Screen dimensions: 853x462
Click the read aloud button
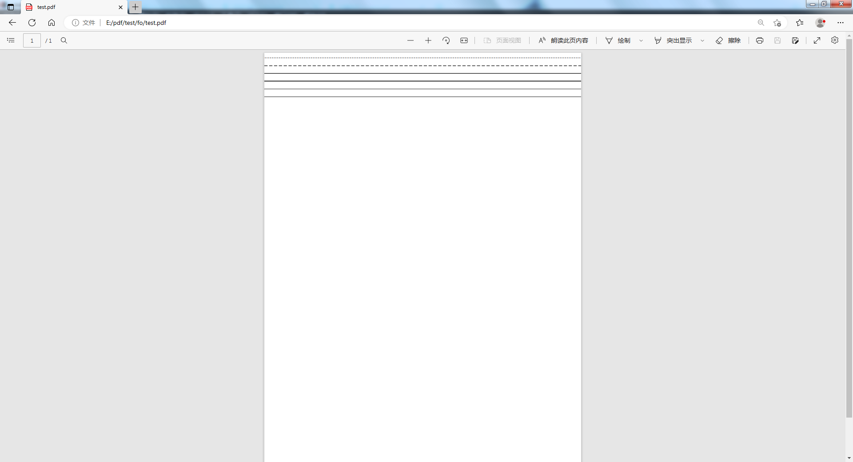[563, 40]
